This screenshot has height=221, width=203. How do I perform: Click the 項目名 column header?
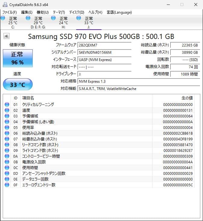[x=86, y=98]
